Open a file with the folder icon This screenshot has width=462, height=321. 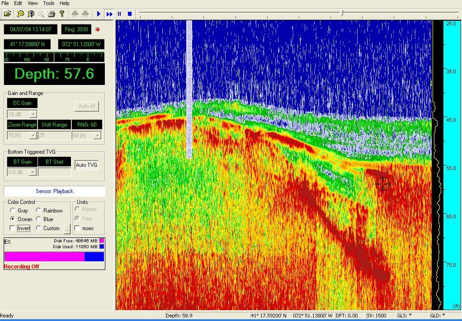coord(7,14)
